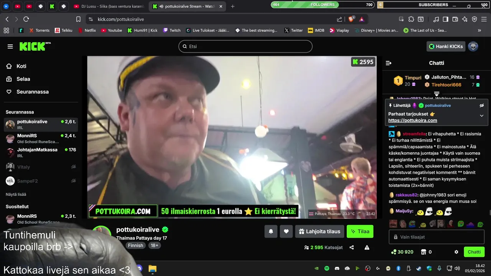Click Timpuri in gift leaderboard
Screen dimensions: 491x276
(x=413, y=78)
